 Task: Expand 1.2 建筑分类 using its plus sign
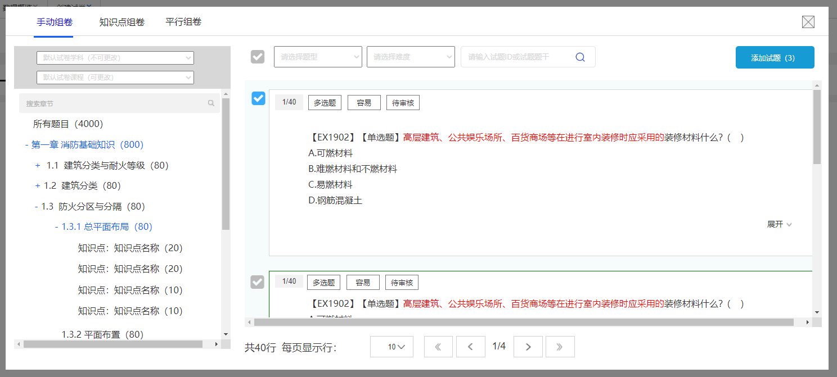coord(38,185)
